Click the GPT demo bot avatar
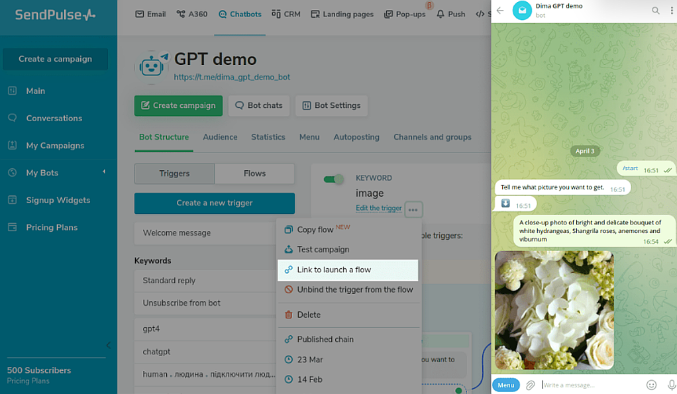Image resolution: width=677 pixels, height=394 pixels. (152, 66)
